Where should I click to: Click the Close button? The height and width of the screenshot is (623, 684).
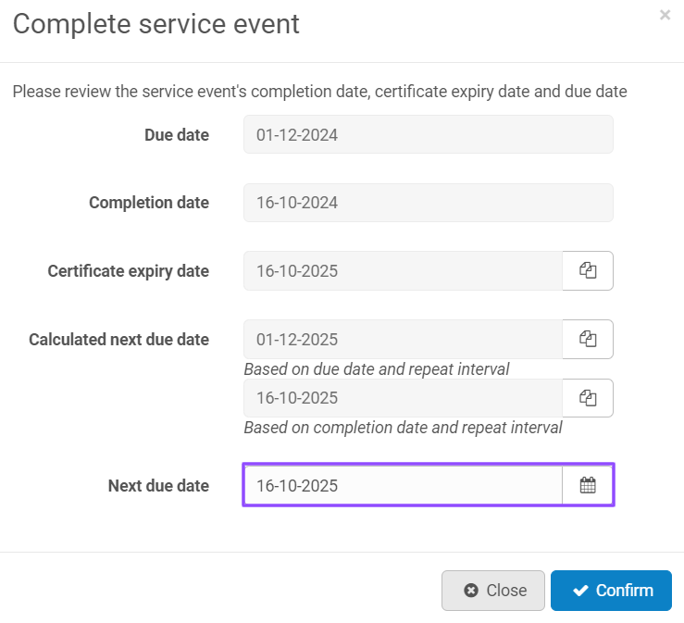(493, 591)
